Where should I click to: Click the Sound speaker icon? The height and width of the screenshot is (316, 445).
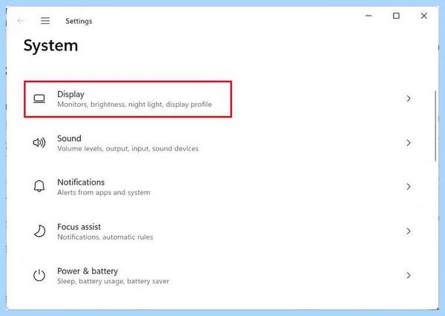coord(39,142)
